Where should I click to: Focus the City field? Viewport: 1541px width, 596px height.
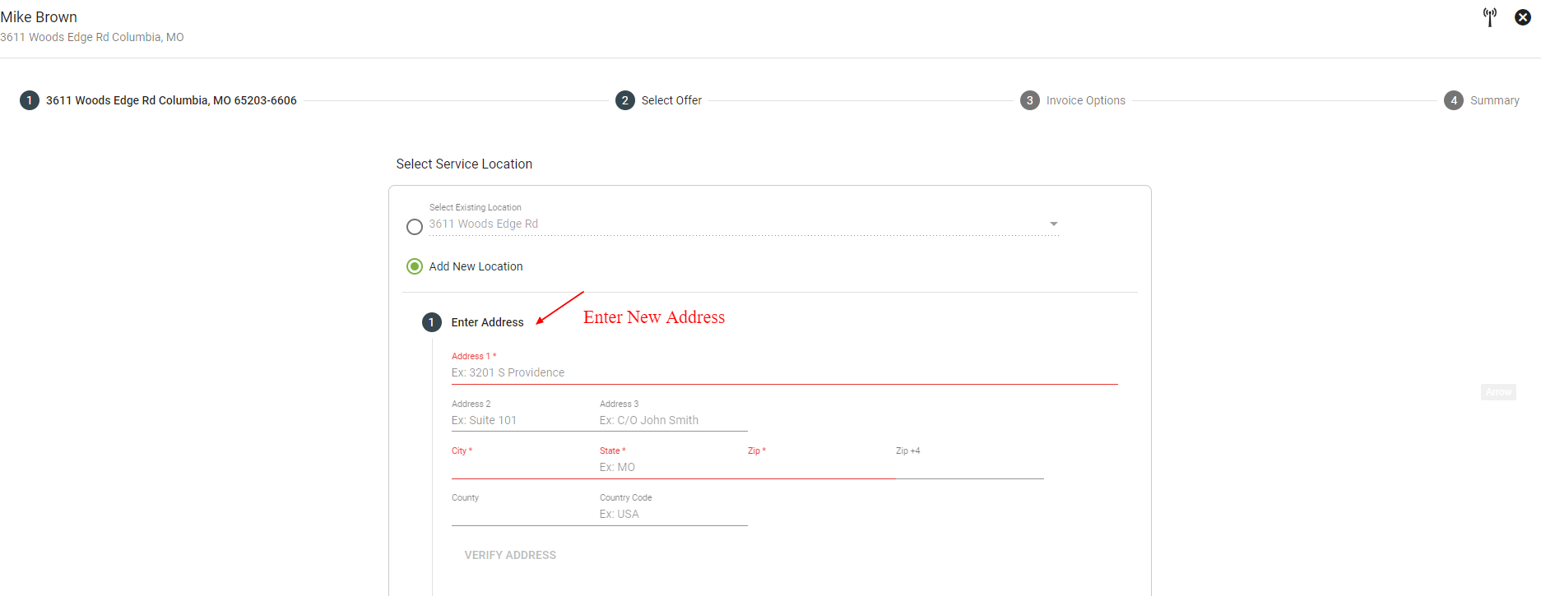tap(525, 467)
